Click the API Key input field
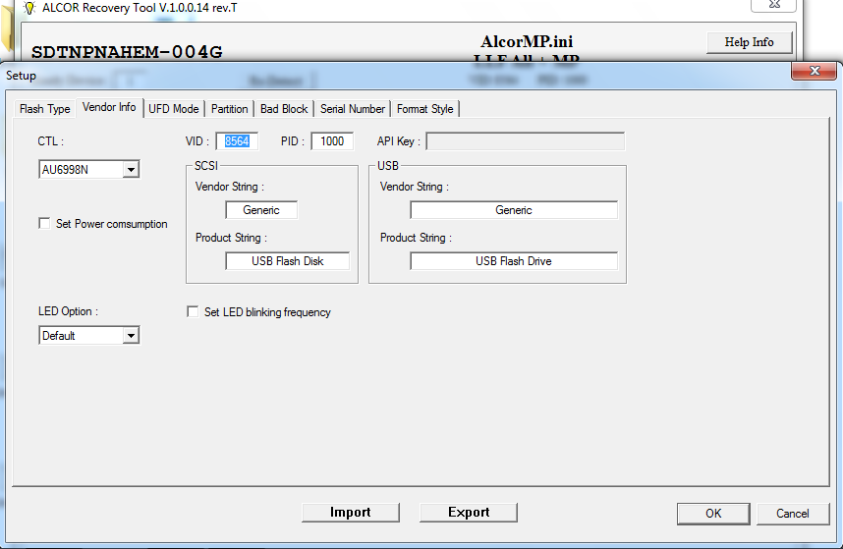The image size is (843, 549). coord(526,141)
